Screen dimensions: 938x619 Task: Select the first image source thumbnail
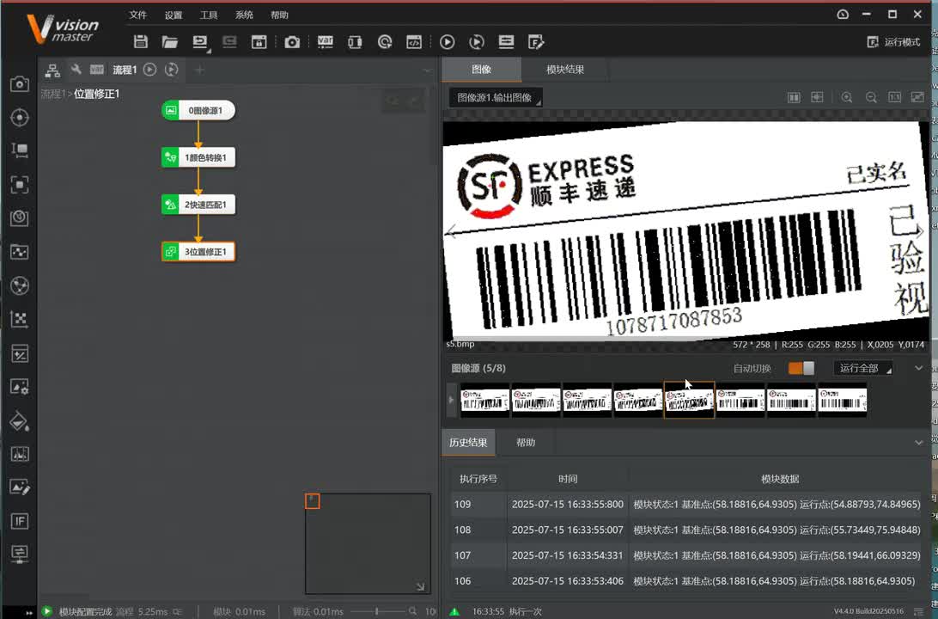tap(484, 400)
